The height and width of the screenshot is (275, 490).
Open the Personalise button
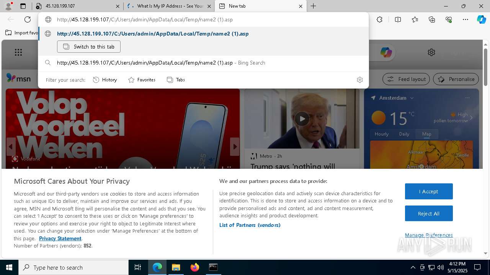(456, 79)
